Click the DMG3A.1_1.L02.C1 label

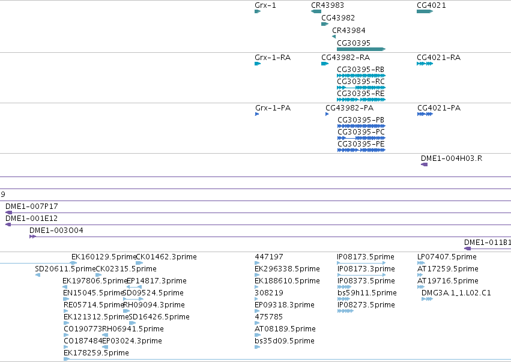click(456, 293)
